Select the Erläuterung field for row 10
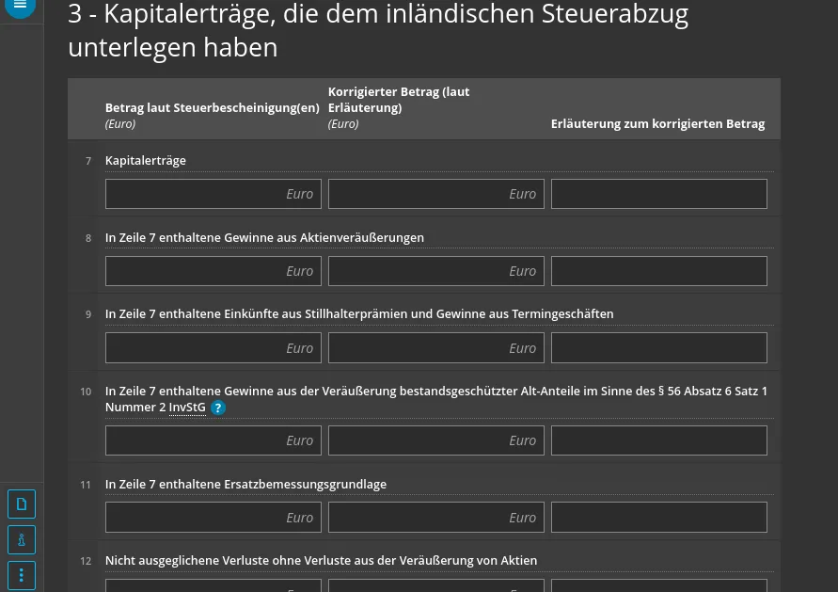The image size is (838, 592). click(x=658, y=440)
